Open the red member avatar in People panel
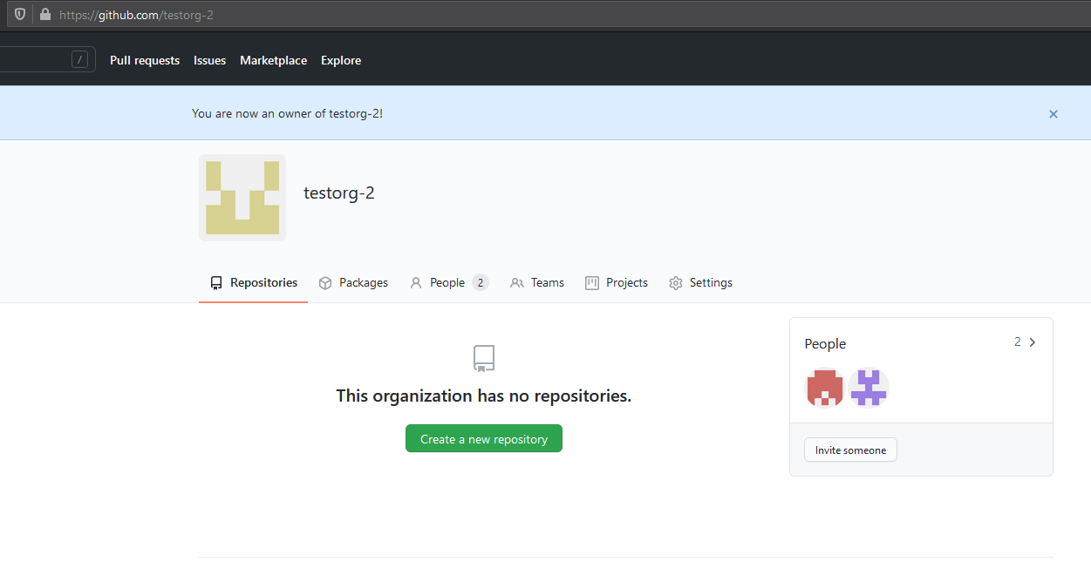This screenshot has height=575, width=1091. coord(825,388)
